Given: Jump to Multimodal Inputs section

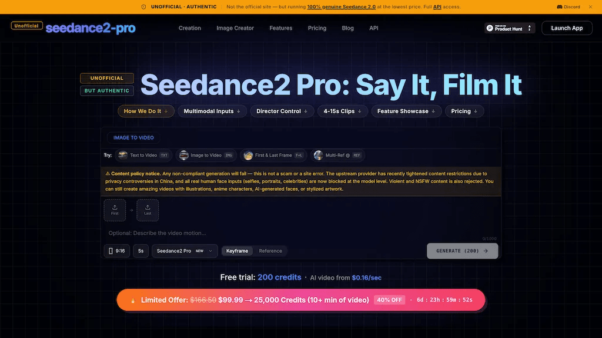Looking at the screenshot, I should pos(212,111).
